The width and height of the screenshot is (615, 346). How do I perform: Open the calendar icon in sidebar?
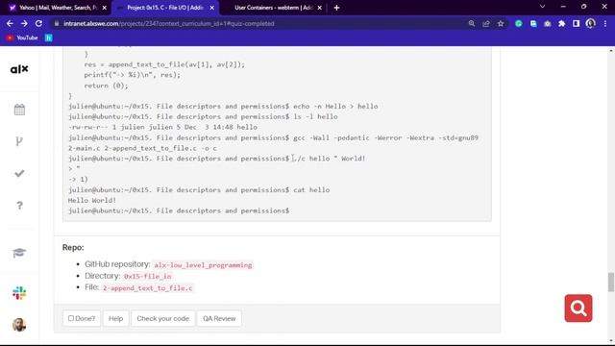(19, 110)
